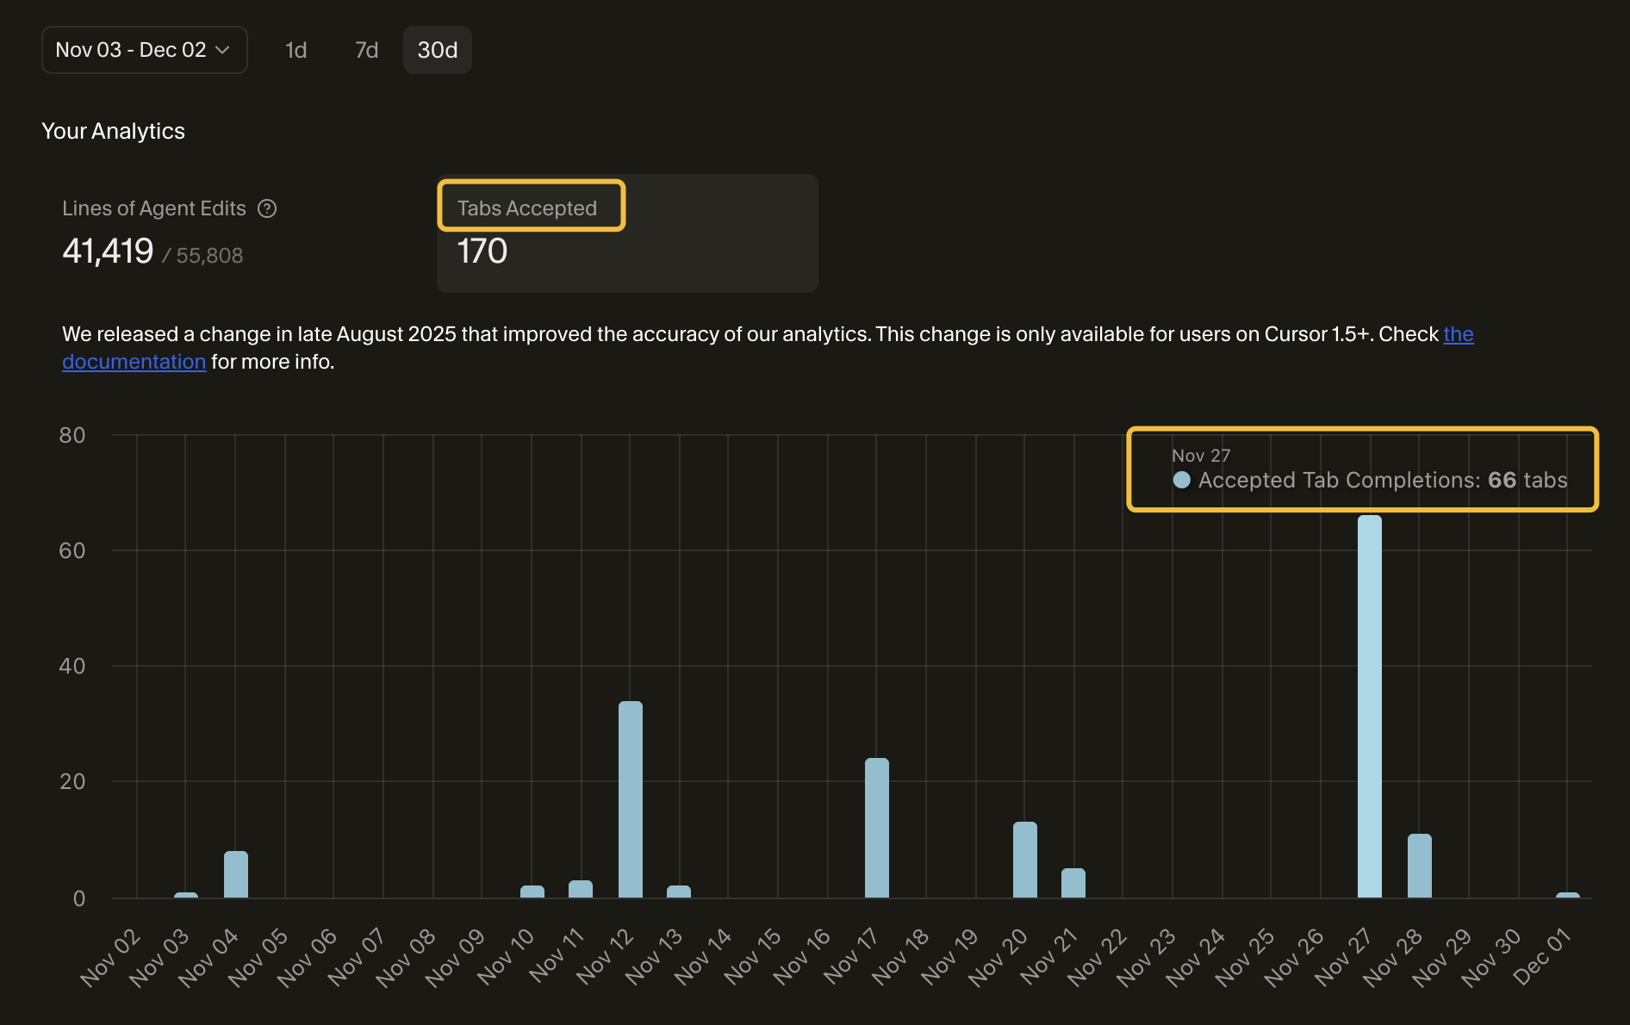Select the 30d time range tab
This screenshot has height=1025, width=1630.
coord(437,49)
